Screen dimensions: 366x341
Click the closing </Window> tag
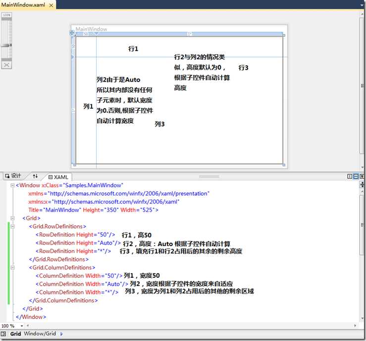coord(31,317)
